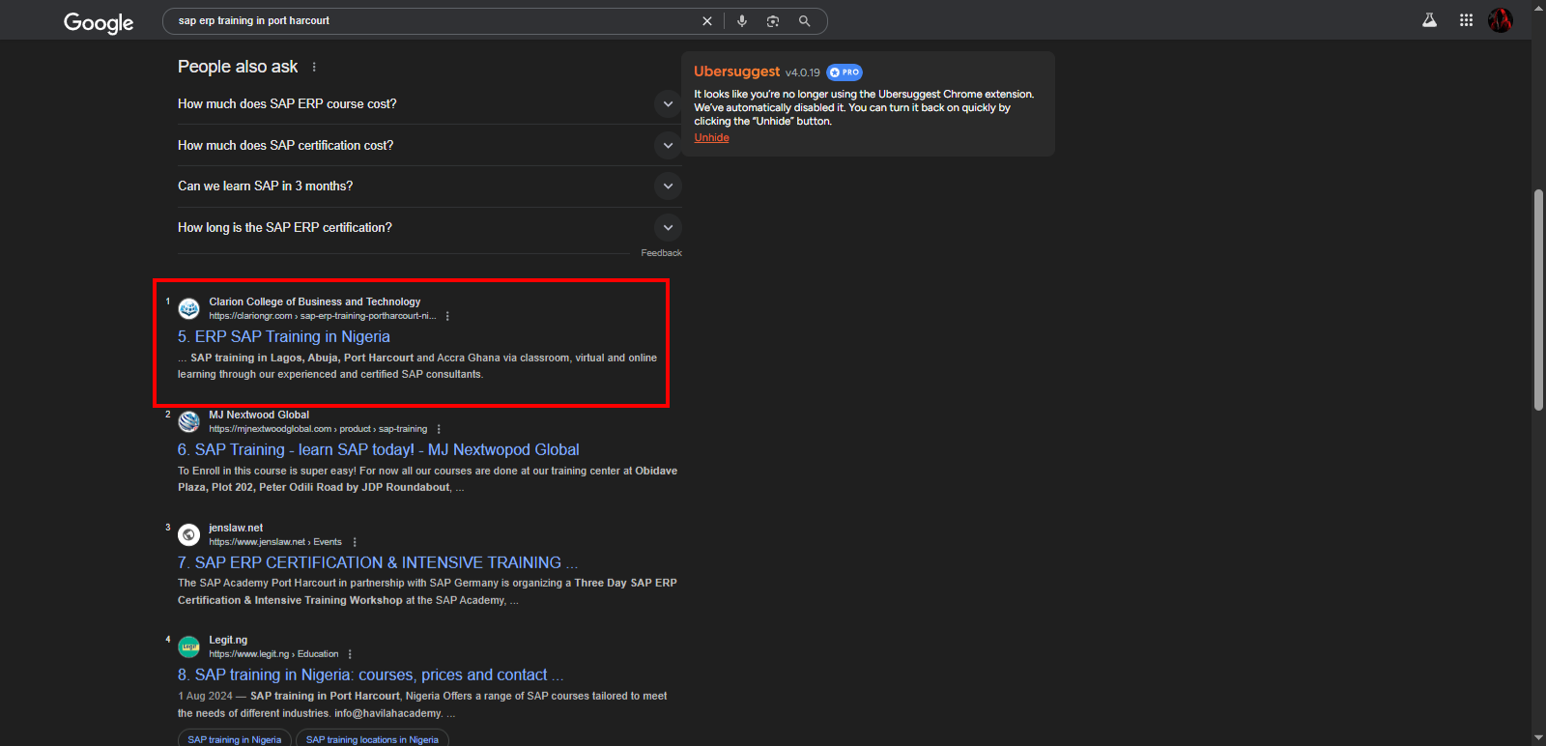Click the jenslaw.net site name
Viewport: 1546px width, 746px height.
point(236,529)
